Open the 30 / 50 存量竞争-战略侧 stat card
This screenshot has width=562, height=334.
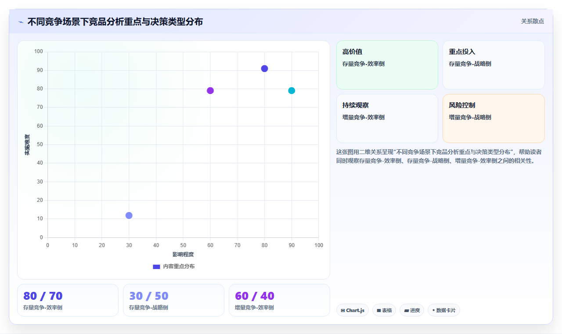point(173,300)
